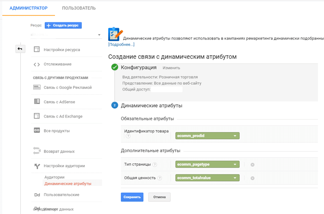Remove the Общая ценность attribute

pyautogui.click(x=253, y=178)
